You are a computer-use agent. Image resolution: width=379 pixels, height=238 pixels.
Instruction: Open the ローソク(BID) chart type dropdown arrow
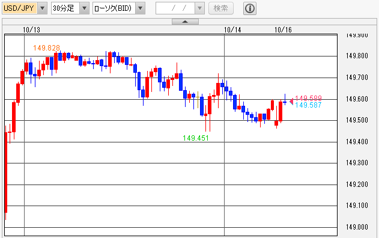point(140,8)
